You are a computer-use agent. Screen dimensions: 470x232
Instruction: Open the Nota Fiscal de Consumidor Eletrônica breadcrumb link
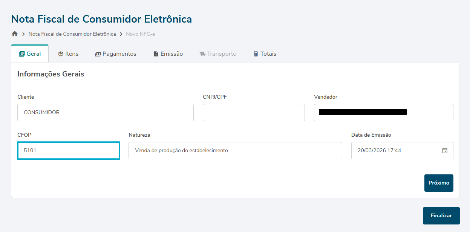coord(72,34)
